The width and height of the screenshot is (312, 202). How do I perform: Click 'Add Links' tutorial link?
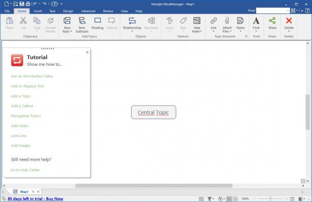19,136
